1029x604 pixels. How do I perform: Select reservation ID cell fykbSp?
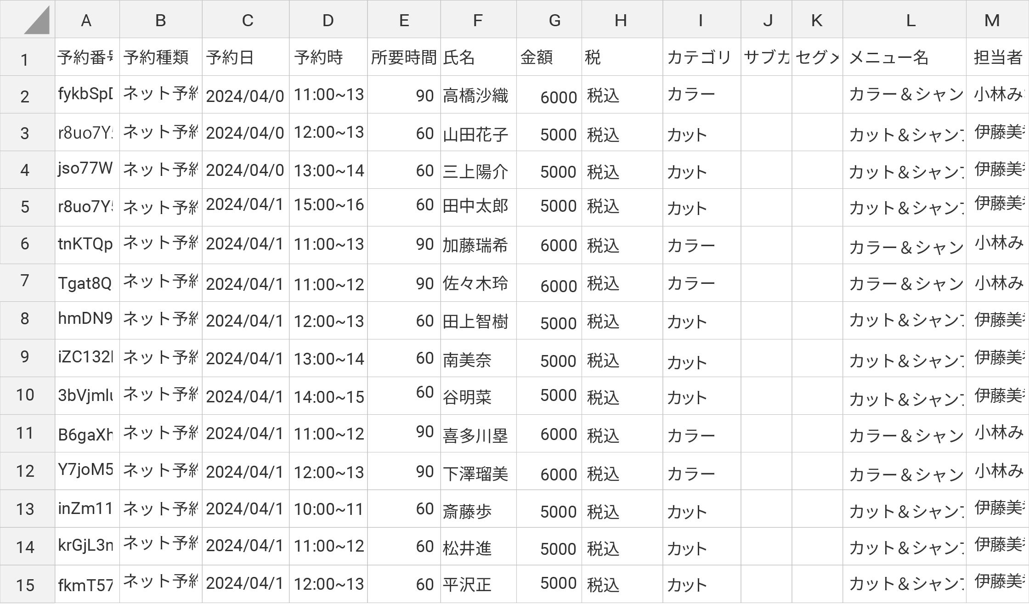coord(86,94)
